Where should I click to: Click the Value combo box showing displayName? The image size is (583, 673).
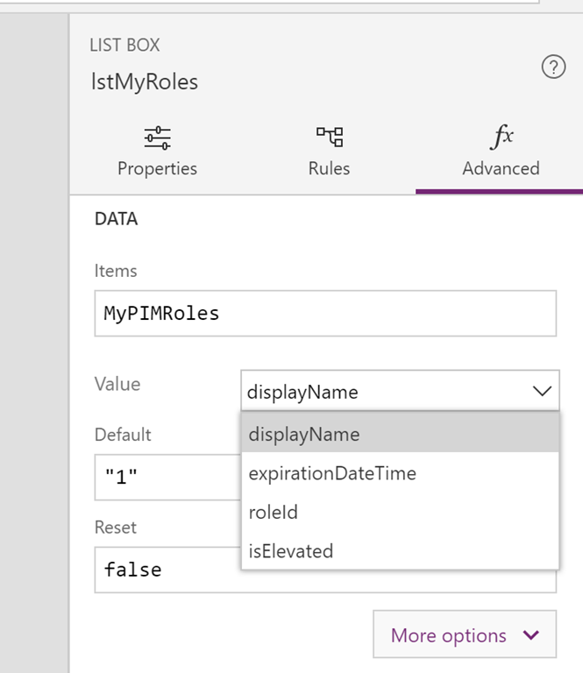click(400, 391)
